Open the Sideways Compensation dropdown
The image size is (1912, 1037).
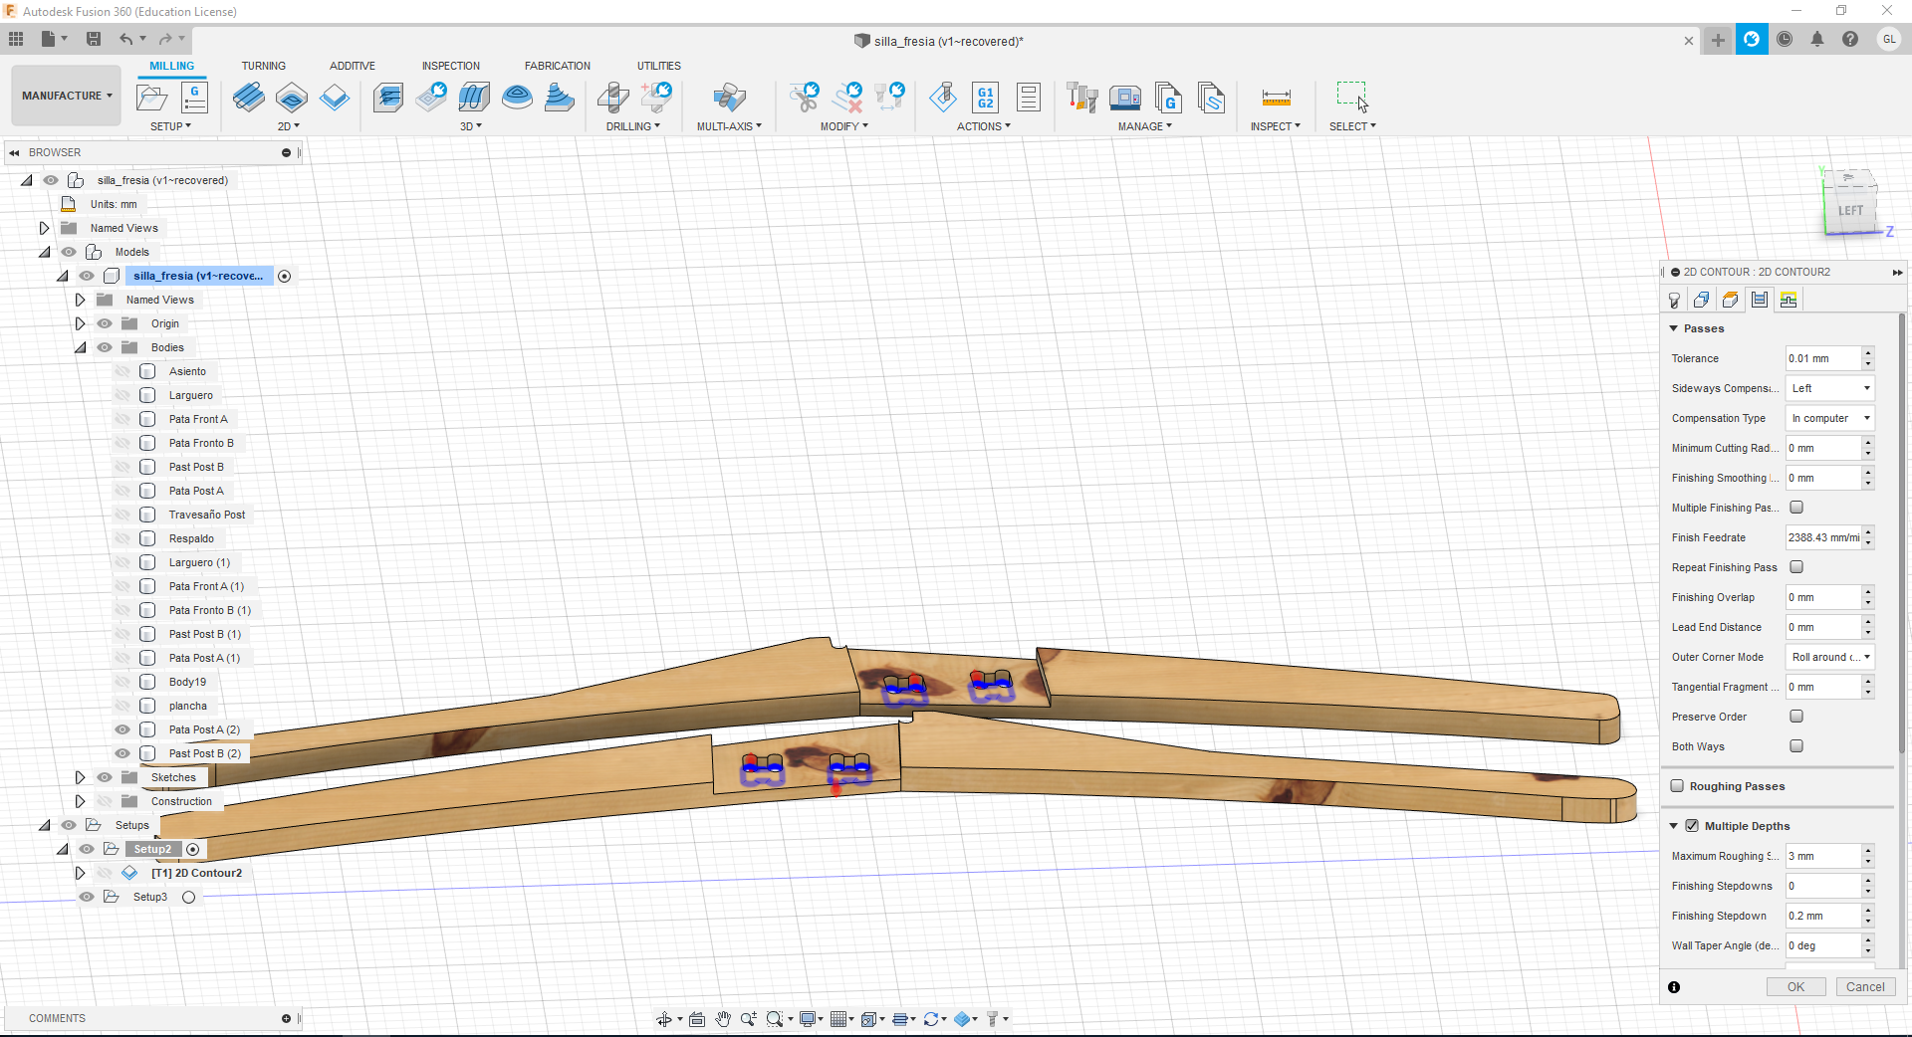pyautogui.click(x=1830, y=388)
